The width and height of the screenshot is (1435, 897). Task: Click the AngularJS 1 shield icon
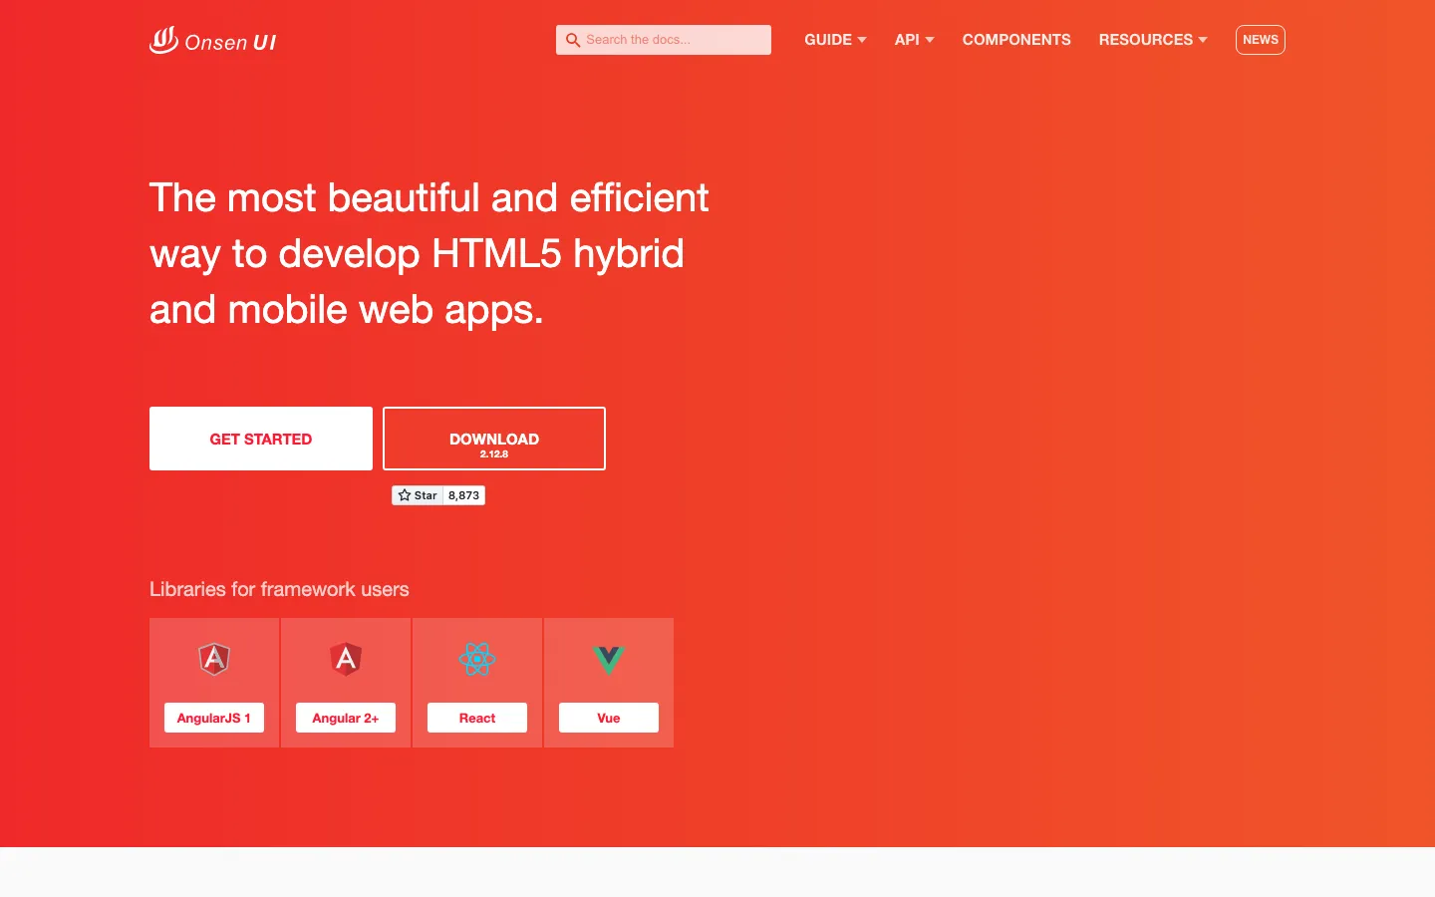coord(214,659)
